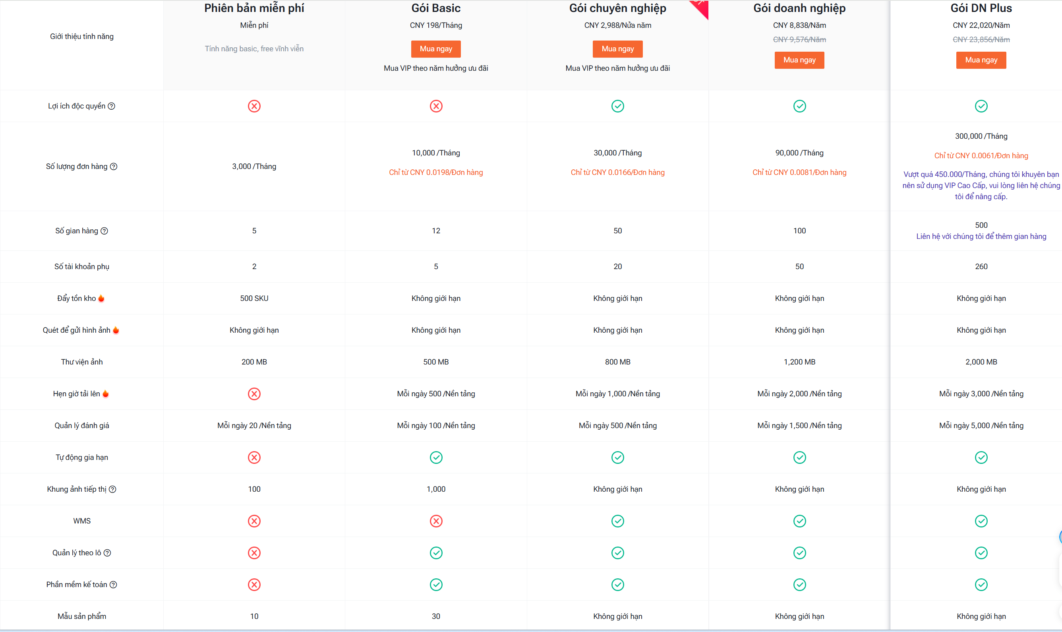This screenshot has width=1062, height=632.
Task: Click Gói DN Plus green check for Lợi ích độc quyền
Action: (x=981, y=106)
